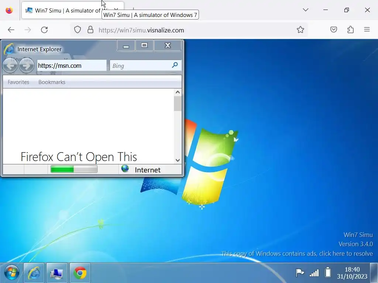Click the IE scrollbar up arrow
The image size is (378, 283).
pyautogui.click(x=178, y=92)
